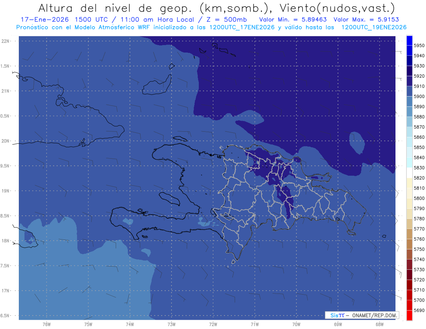
Task: Click the '22N' latitude label
Action: [x=5, y=41]
